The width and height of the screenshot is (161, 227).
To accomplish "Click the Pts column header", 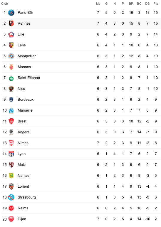I will click(156, 4).
